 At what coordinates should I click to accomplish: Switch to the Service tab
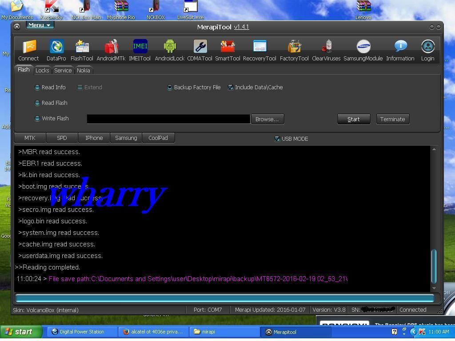pos(63,71)
